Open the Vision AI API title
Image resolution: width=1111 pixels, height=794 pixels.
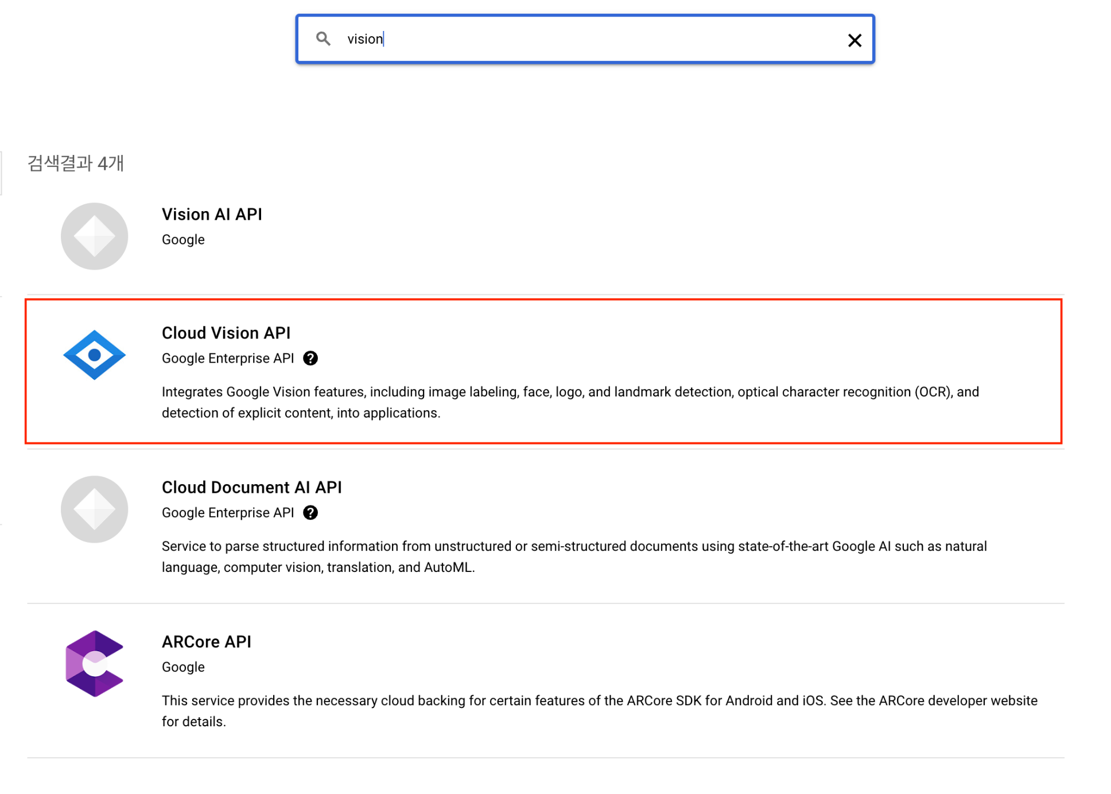[x=211, y=214]
